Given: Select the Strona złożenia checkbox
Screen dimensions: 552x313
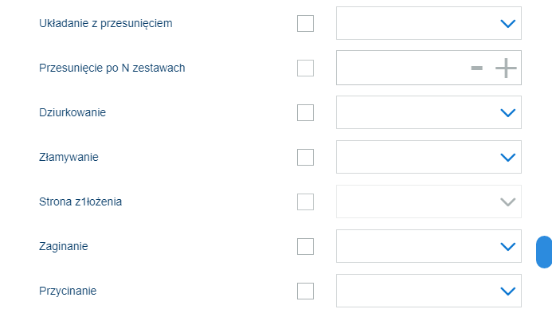Looking at the screenshot, I should [305, 201].
